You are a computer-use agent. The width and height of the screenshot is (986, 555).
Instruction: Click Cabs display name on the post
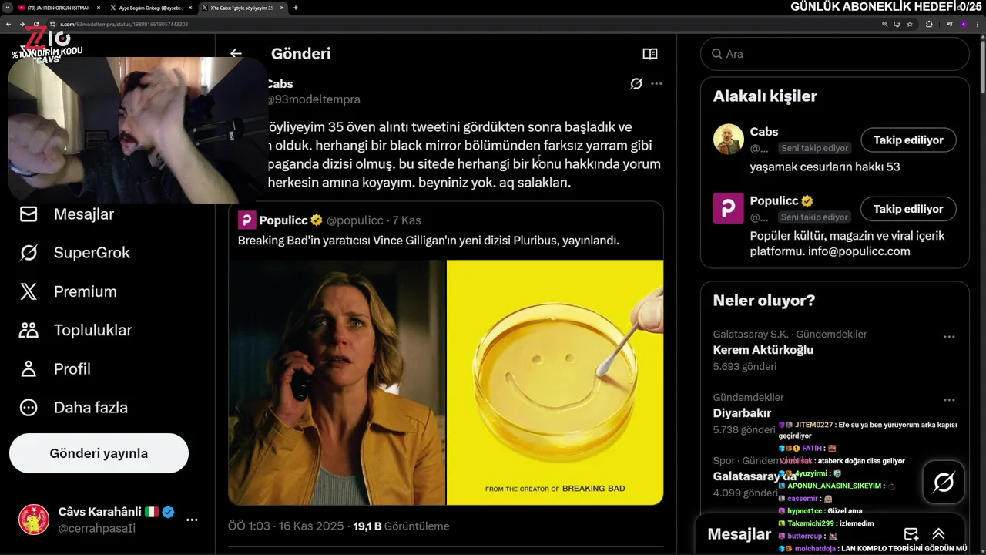(280, 83)
